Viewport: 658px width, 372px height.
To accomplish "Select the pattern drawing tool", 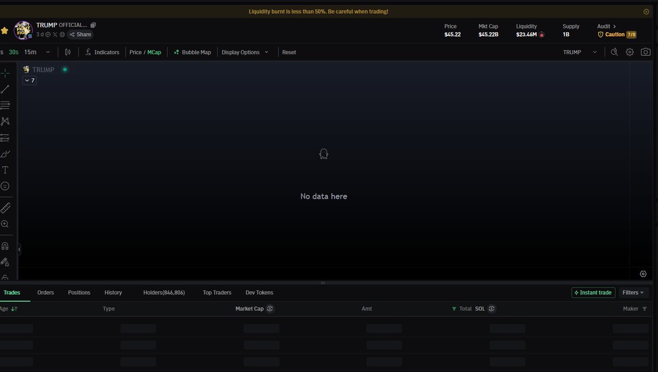I will [x=5, y=121].
